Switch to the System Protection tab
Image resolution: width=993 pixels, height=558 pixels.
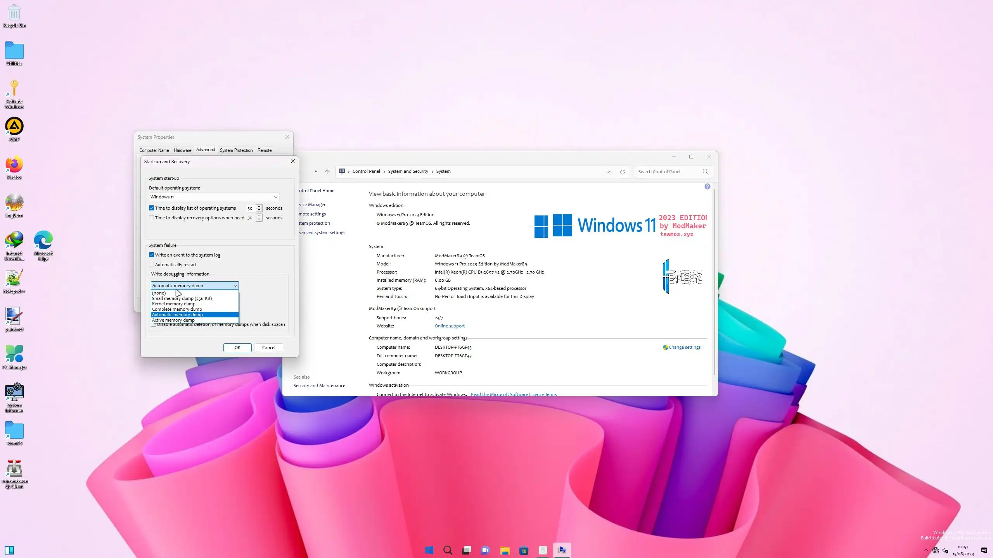(x=236, y=150)
